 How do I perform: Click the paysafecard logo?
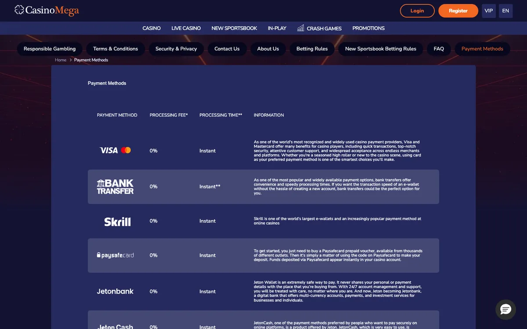click(115, 255)
